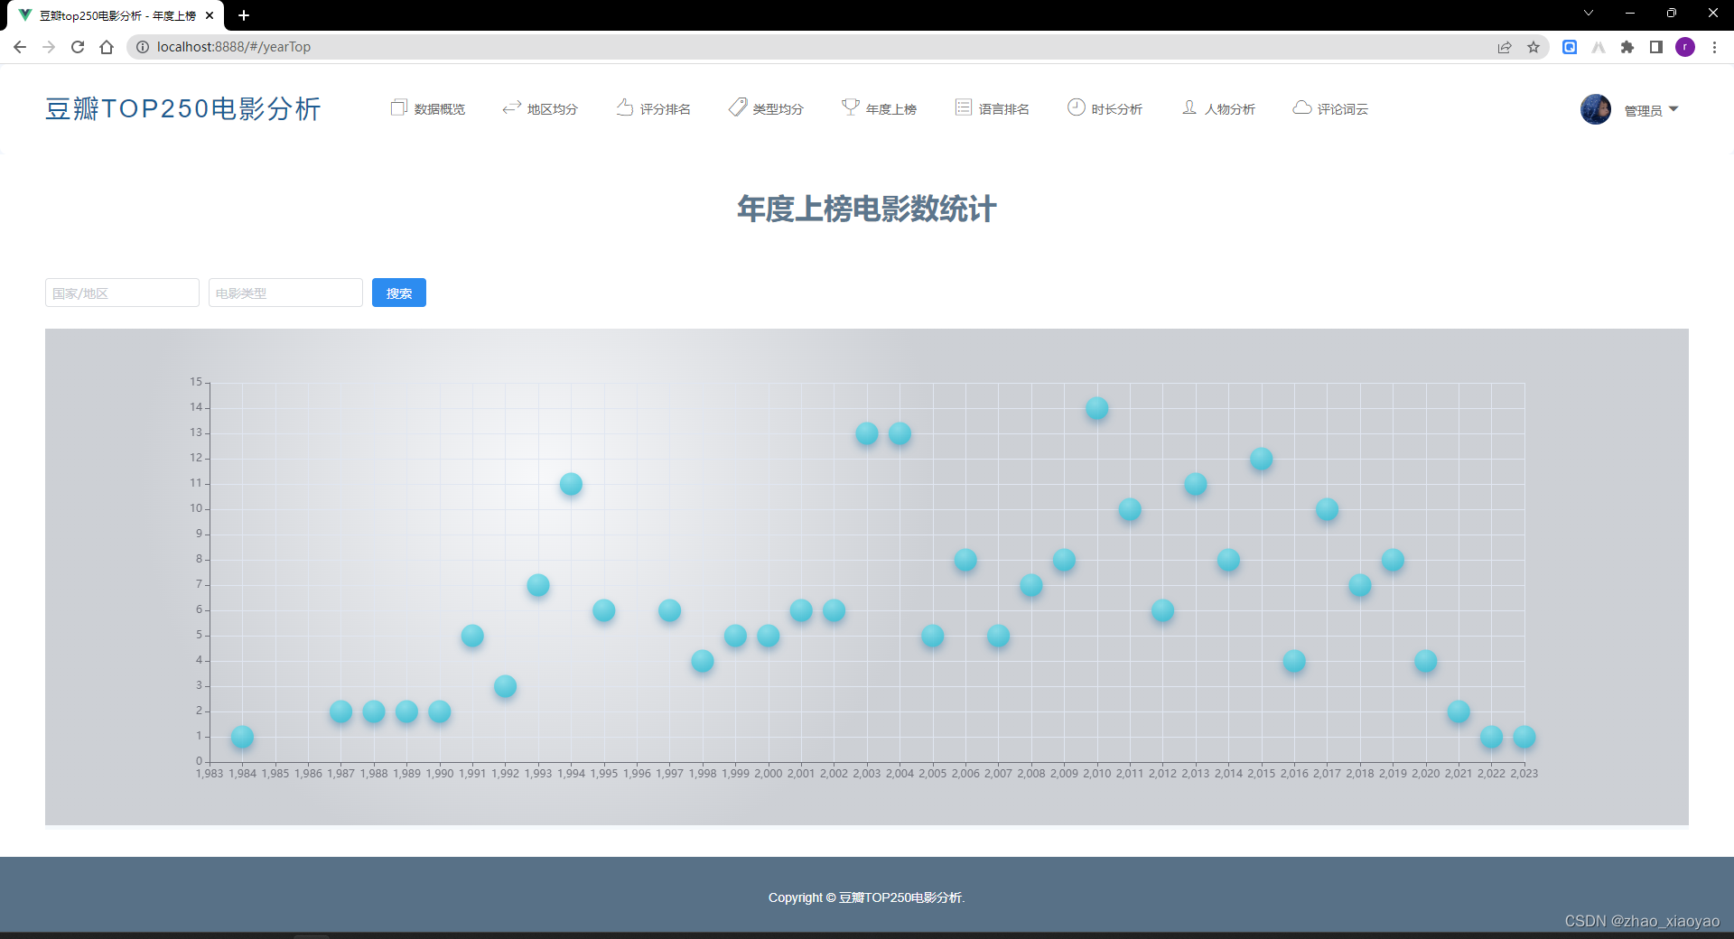
Task: Click the 语言排名 list icon
Action: (962, 107)
